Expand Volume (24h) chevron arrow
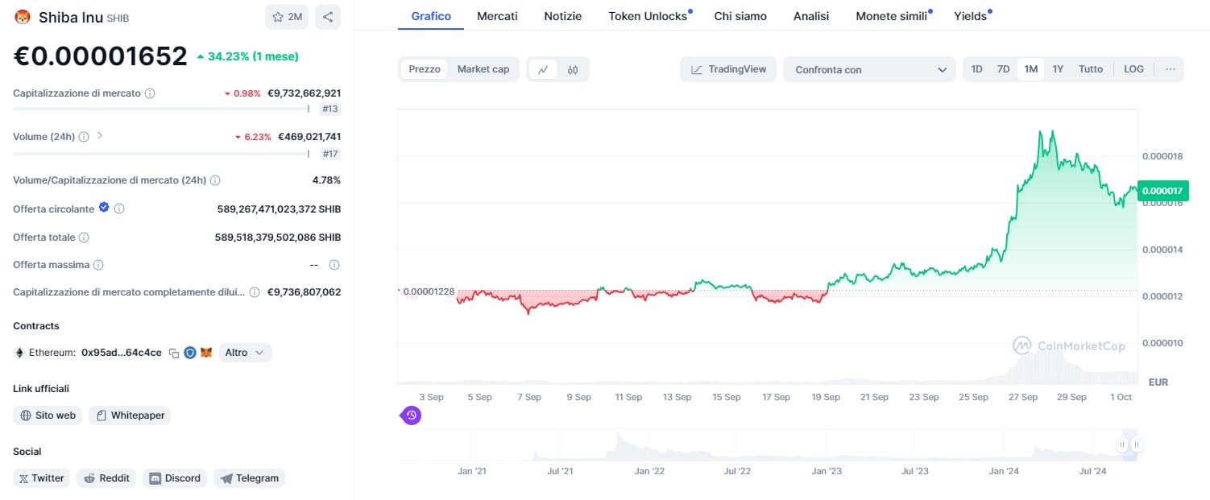Viewport: 1210px width, 500px height. (100, 136)
